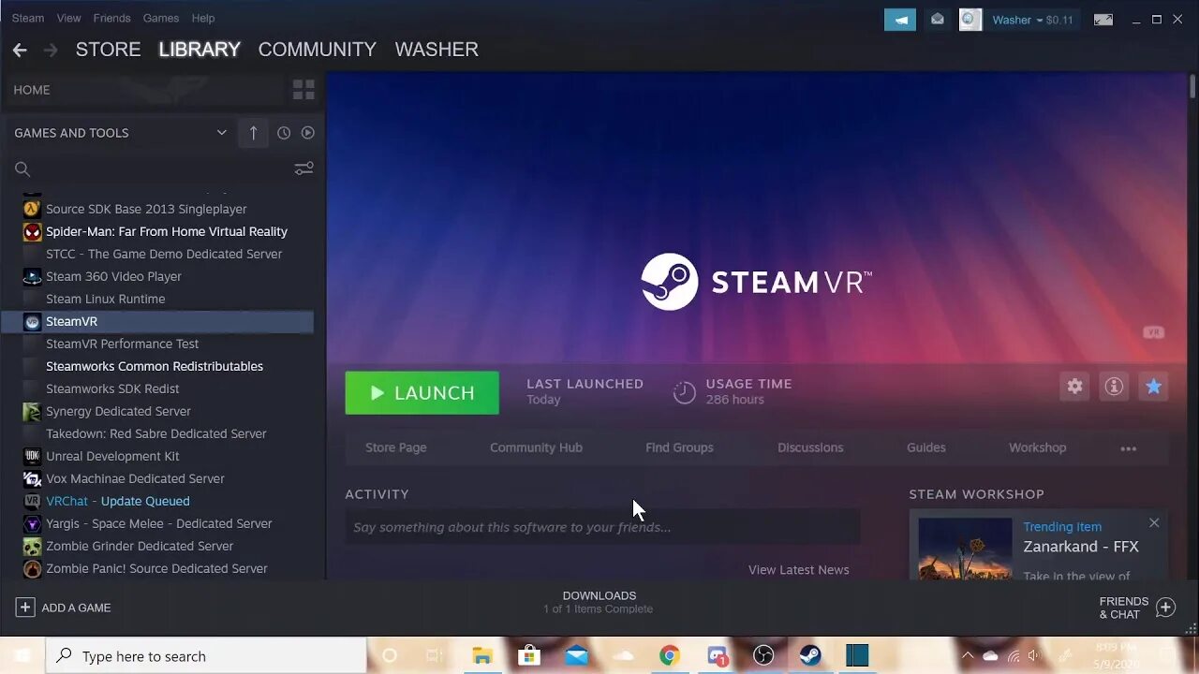
Task: Toggle SteamVR favorite star
Action: [1153, 386]
